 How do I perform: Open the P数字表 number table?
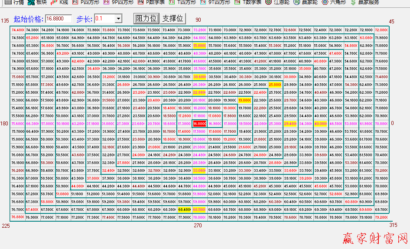point(151,2)
